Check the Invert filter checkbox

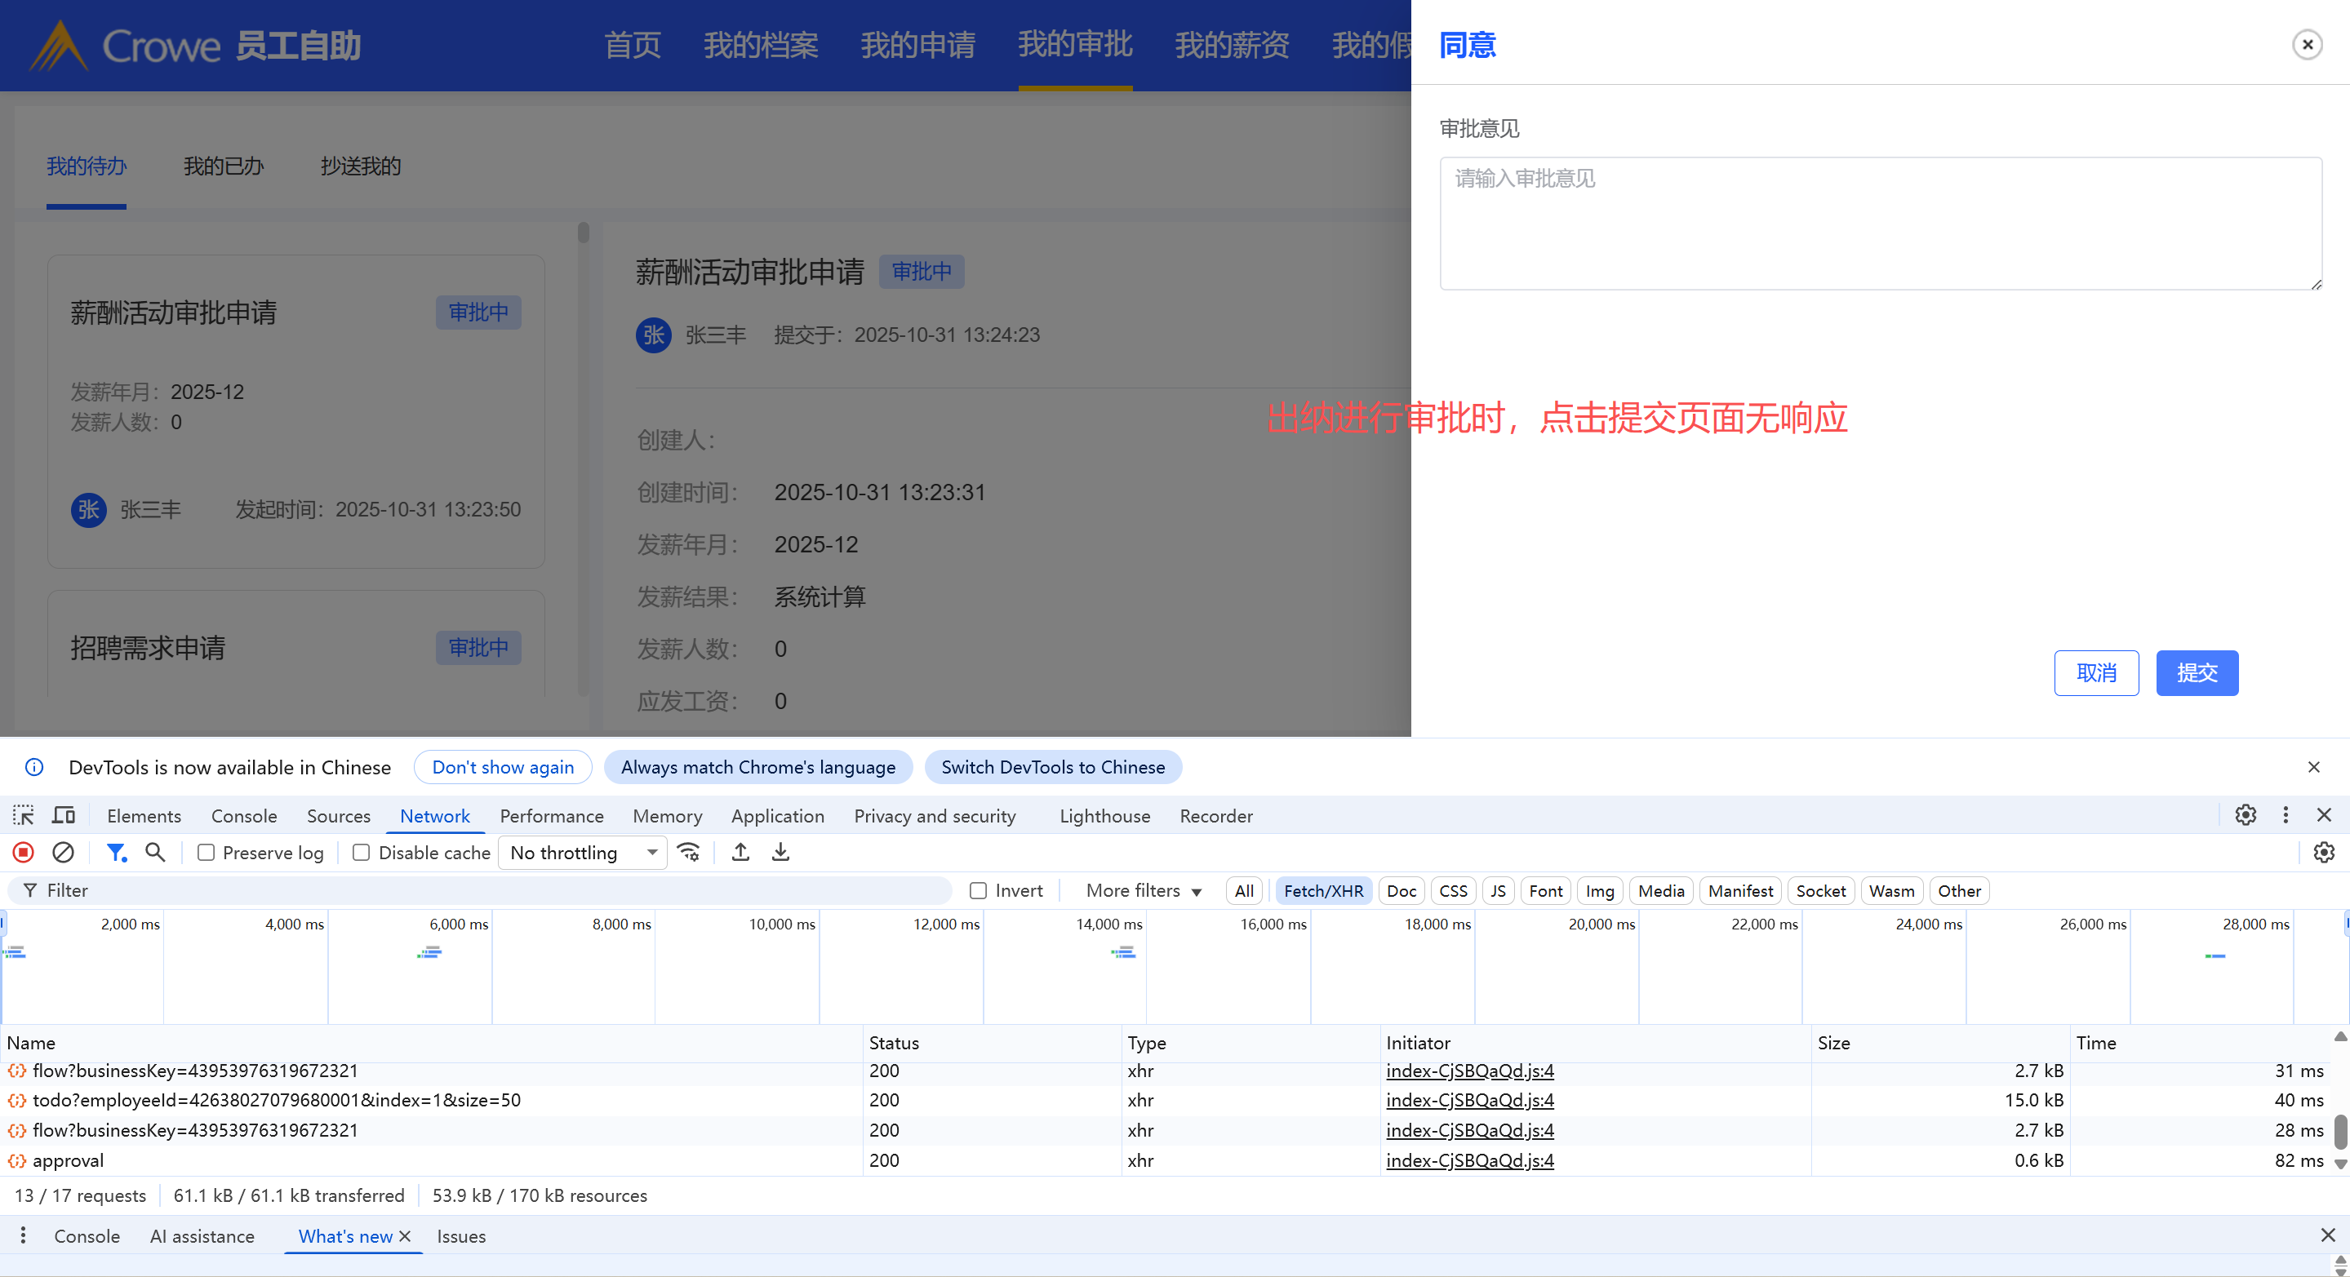point(978,891)
